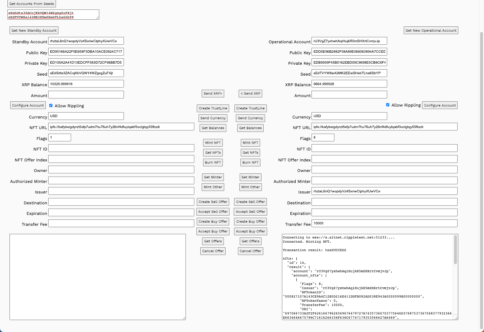Click the operational Transfer Fee field showing 10000
This screenshot has height=332, width=484.
click(384, 223)
